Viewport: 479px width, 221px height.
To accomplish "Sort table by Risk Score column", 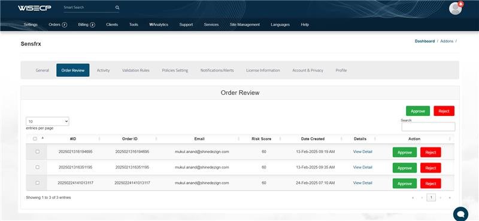I will (x=261, y=139).
